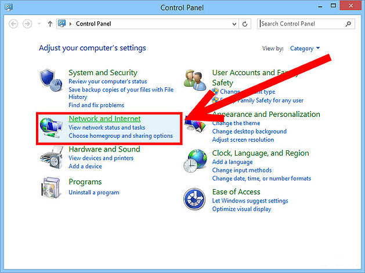Click the Forward navigation arrow
Screen dimensions: 365x273
[x=27, y=24]
